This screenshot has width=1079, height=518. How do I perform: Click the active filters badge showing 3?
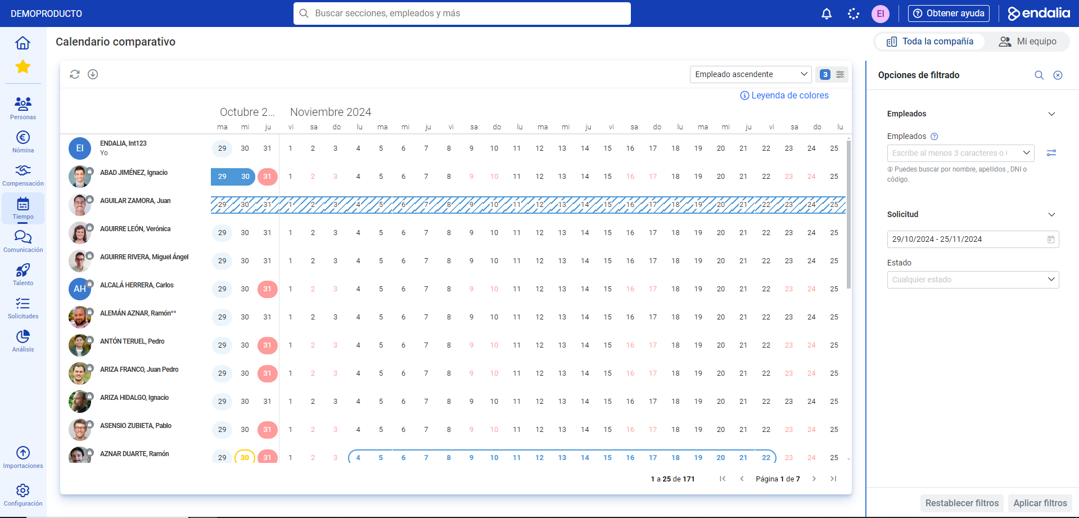click(x=825, y=74)
